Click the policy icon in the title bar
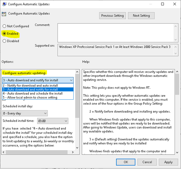Image resolution: width=181 pixels, height=169 pixels. click(x=4, y=4)
